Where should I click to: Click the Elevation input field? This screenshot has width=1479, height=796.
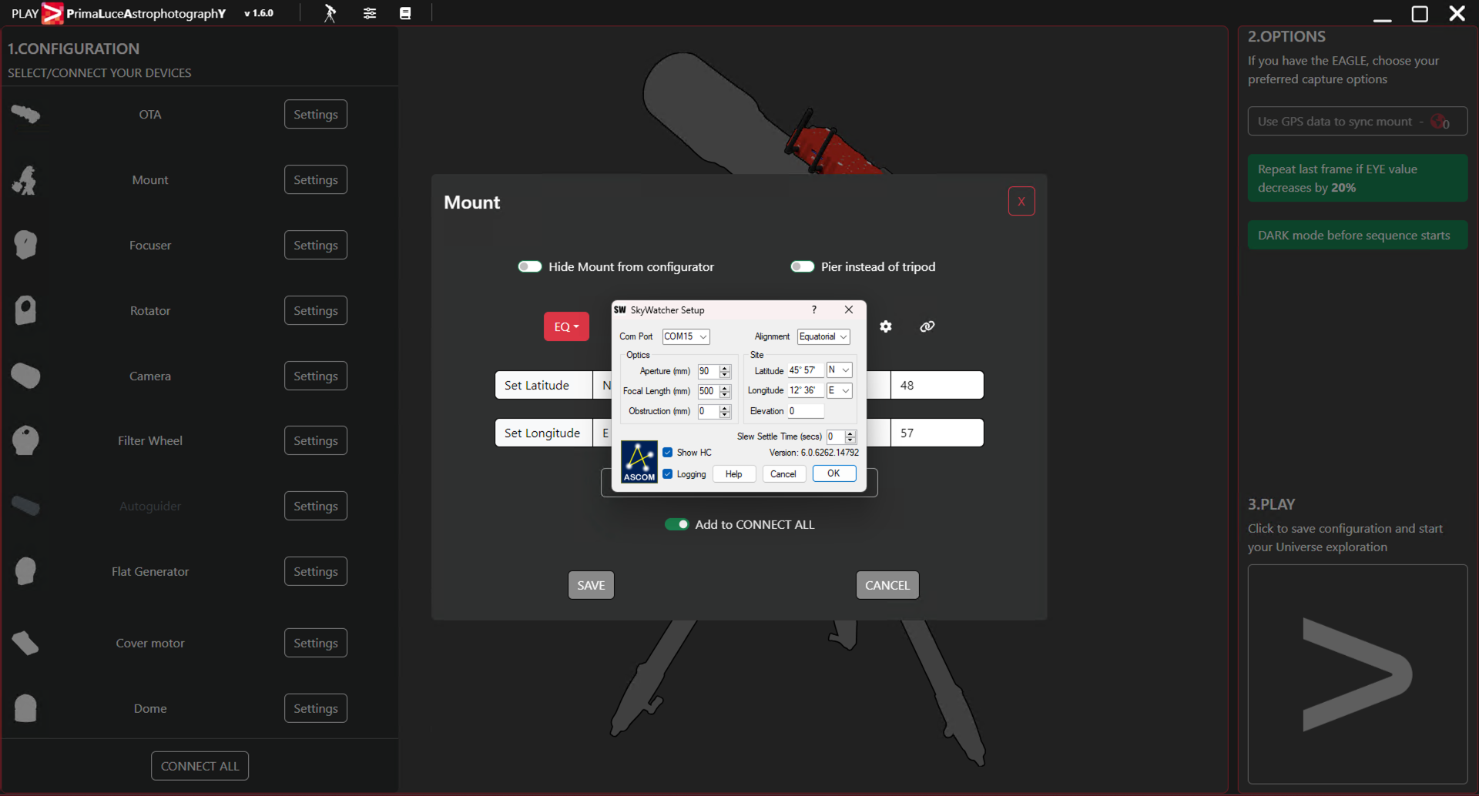(805, 411)
